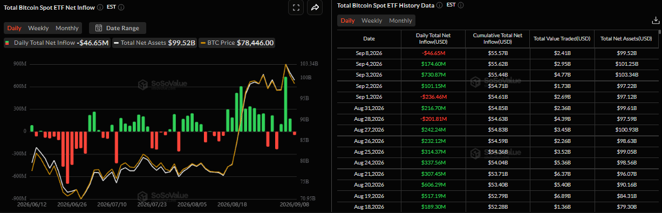Click the $6.89B value traded cell

562,196
